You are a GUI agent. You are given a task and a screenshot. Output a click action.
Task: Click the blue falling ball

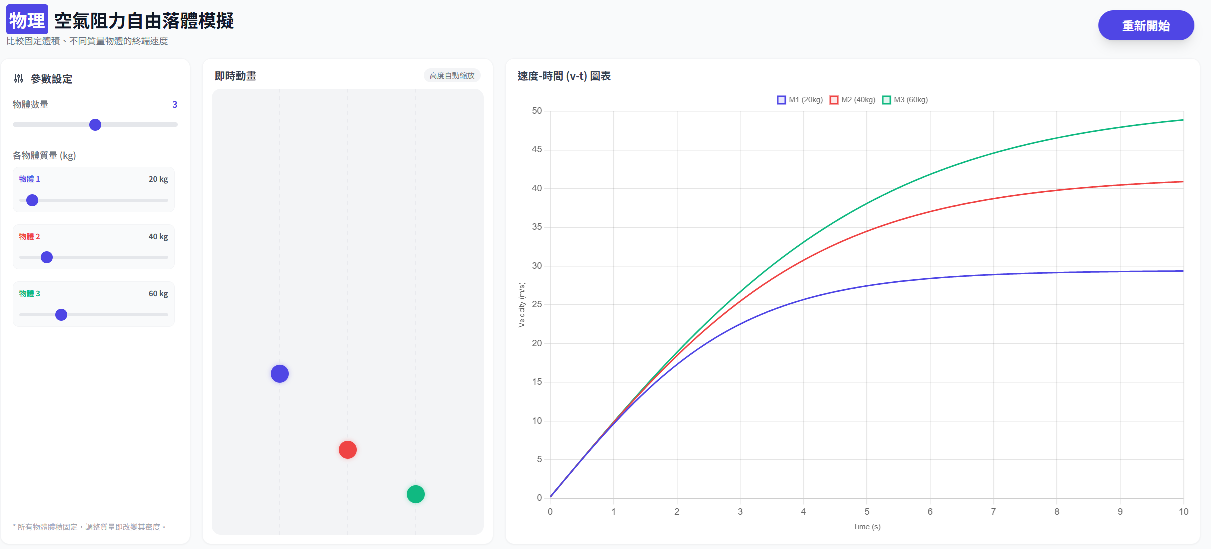pyautogui.click(x=280, y=374)
